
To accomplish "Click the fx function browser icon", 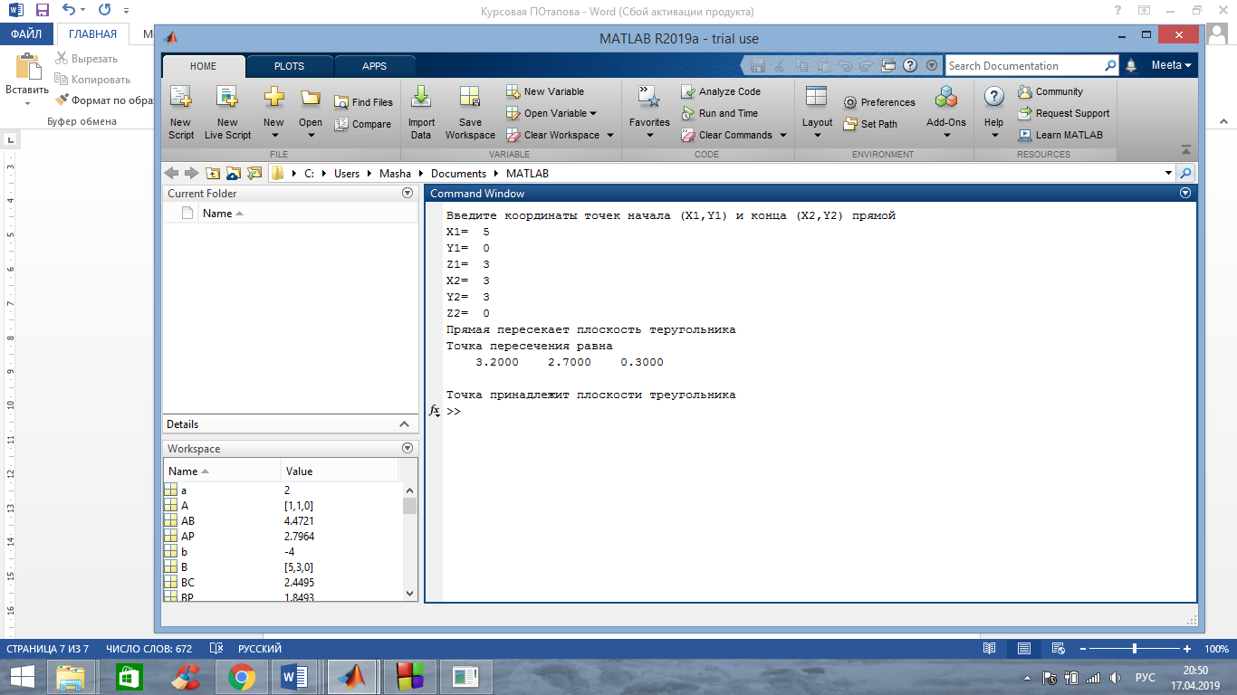I will pos(434,411).
